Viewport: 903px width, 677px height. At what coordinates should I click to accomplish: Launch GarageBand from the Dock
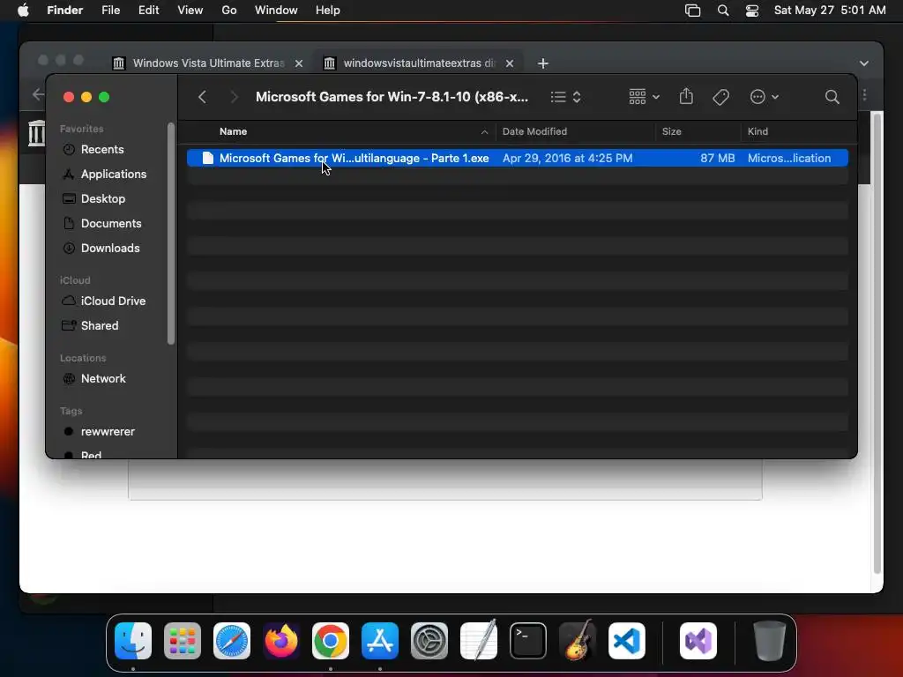click(x=578, y=641)
